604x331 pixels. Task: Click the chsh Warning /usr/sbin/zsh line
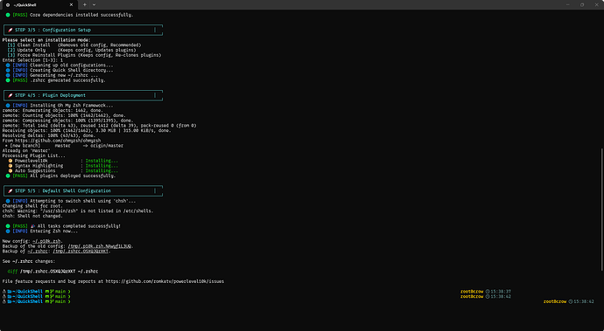78,211
